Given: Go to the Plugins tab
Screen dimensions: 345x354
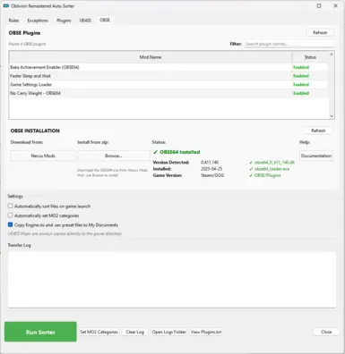Looking at the screenshot, I should click(64, 21).
